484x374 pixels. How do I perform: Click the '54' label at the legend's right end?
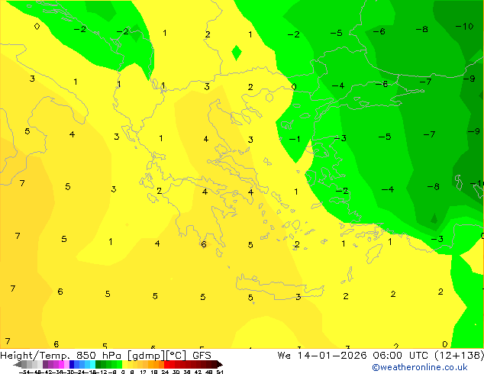[220, 372]
